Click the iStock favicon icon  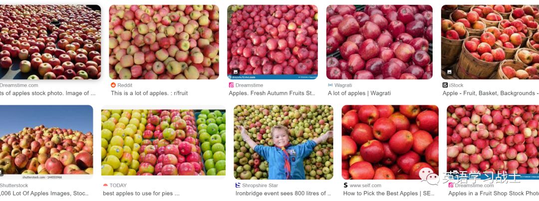[x=445, y=85]
